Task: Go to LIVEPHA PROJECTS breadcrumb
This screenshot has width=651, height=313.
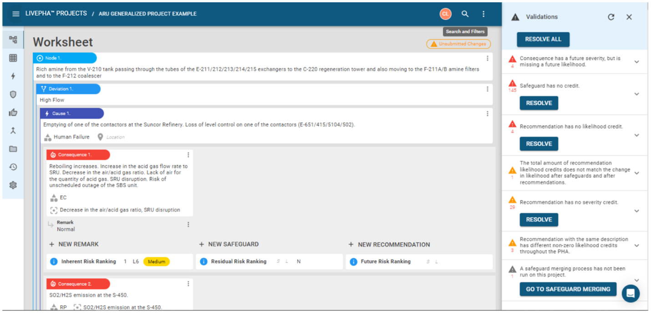Action: [x=56, y=14]
